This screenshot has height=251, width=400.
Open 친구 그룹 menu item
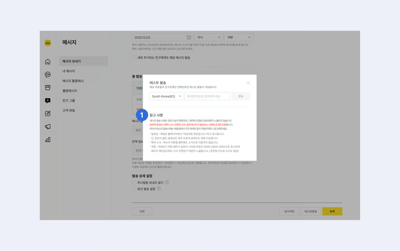tap(69, 101)
